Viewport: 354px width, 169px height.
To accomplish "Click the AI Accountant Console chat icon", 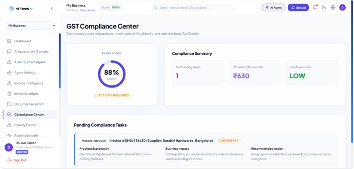I will [9, 52].
